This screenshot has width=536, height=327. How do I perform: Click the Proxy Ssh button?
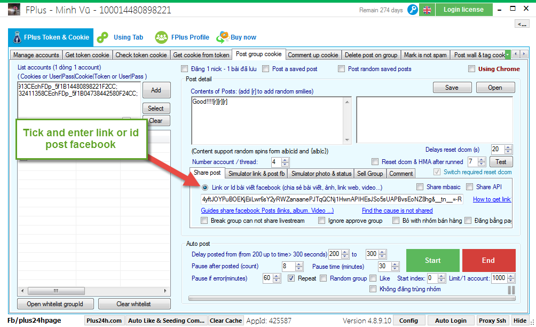[492, 321]
